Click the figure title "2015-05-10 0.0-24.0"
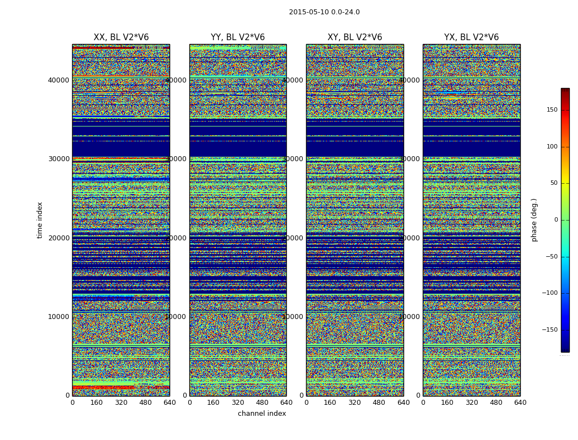The width and height of the screenshot is (578, 440). click(324, 12)
